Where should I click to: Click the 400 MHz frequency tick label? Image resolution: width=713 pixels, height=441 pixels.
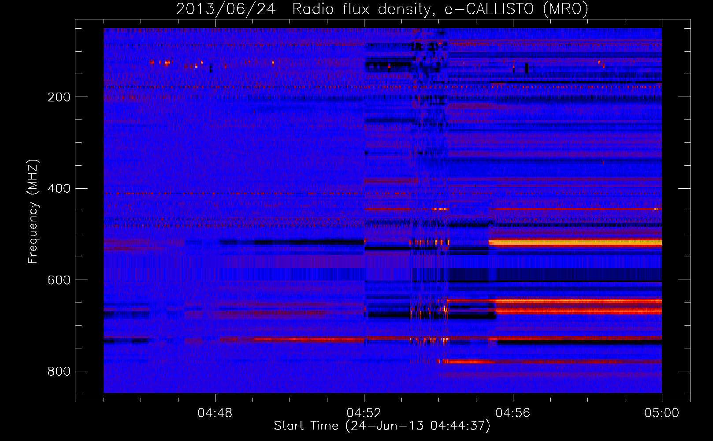[x=59, y=189]
